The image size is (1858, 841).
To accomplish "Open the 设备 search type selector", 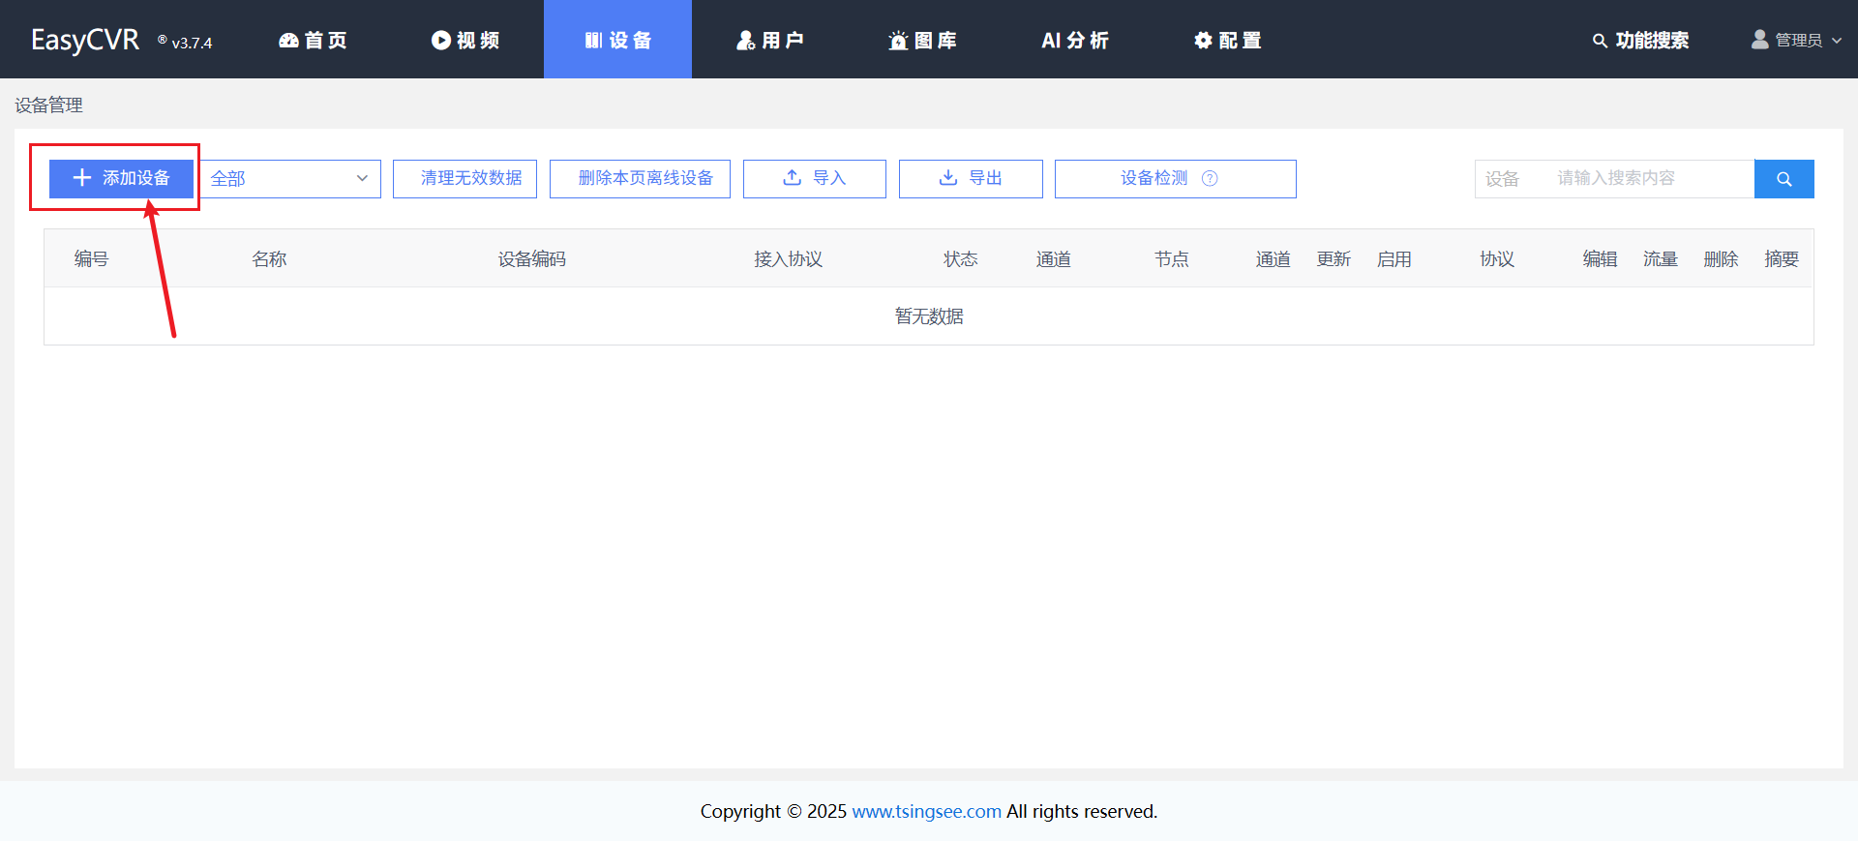I will pyautogui.click(x=1504, y=179).
